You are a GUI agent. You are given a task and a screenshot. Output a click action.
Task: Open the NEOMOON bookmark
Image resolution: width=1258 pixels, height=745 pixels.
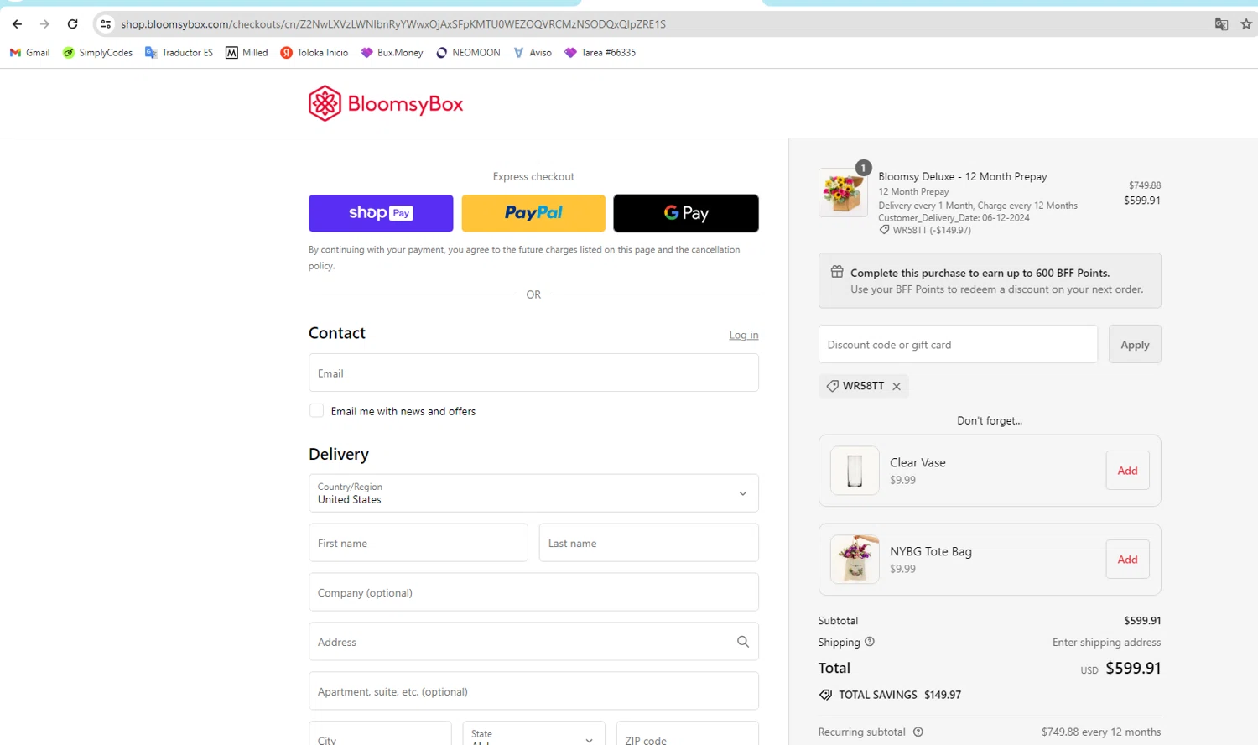pyautogui.click(x=468, y=52)
